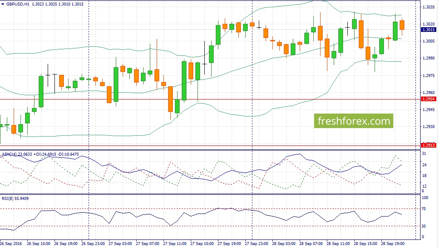
Task: Click the vertical dashed line at 26 Sep 23:00
Action: (x=89, y=120)
